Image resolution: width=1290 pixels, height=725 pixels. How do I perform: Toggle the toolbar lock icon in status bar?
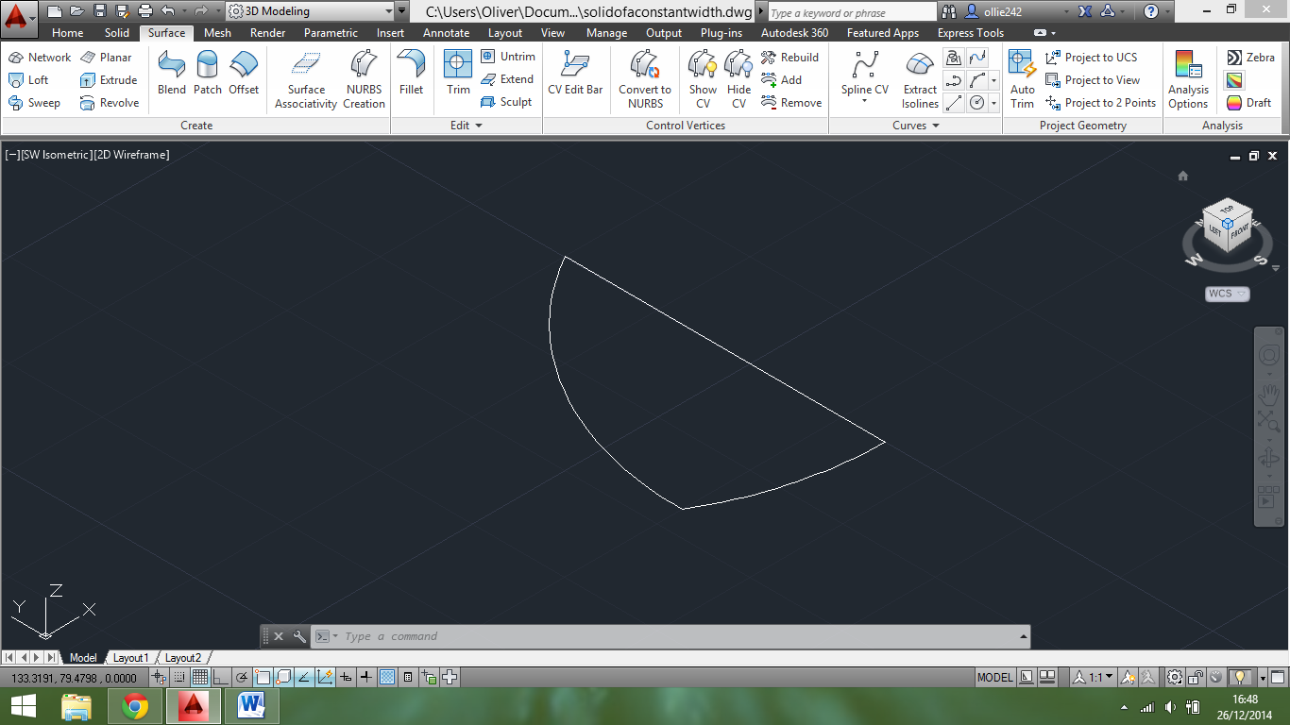click(1195, 677)
